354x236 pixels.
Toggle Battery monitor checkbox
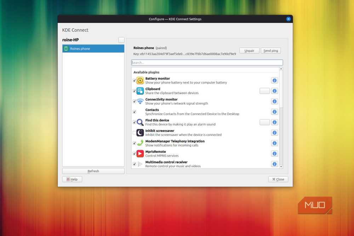134,81
